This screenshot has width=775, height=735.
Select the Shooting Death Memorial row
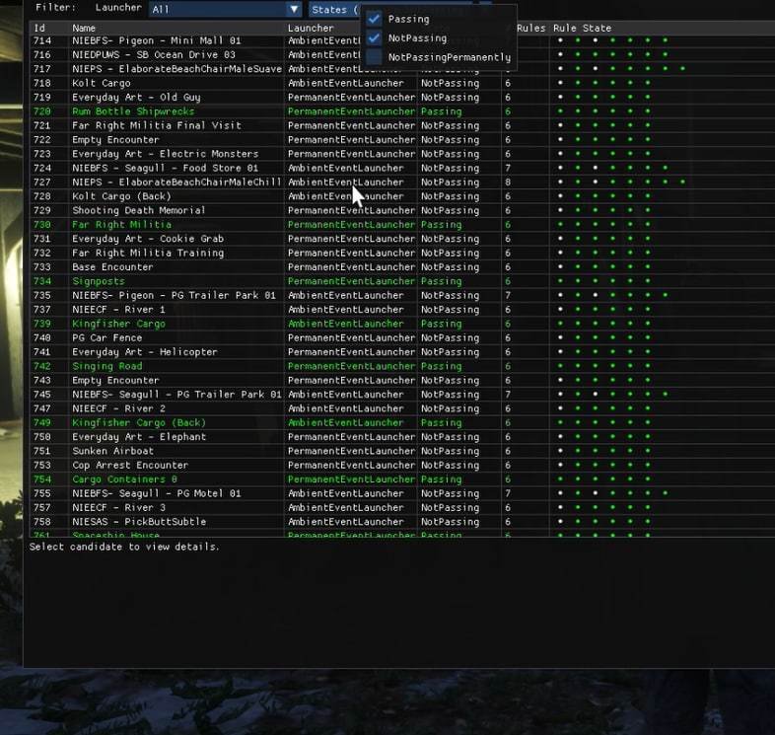click(138, 210)
